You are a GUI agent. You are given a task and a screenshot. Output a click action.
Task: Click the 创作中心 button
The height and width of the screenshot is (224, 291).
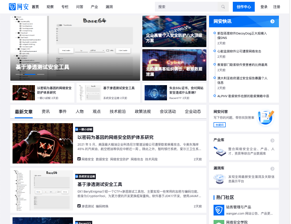(x=244, y=7)
